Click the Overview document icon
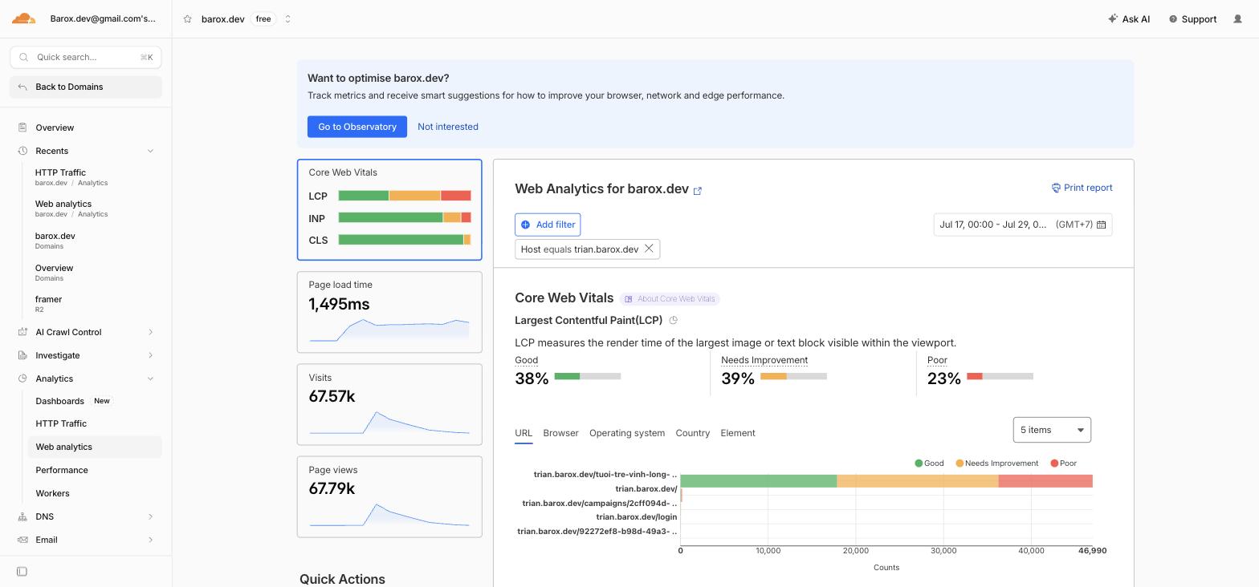Screen dimensions: 1259x587 tap(22, 128)
